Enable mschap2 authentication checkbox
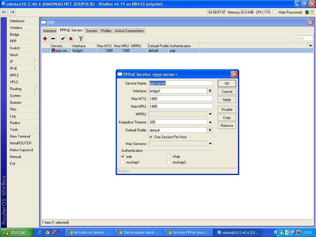Image resolution: width=316 pixels, height=237 pixels. 169,162
